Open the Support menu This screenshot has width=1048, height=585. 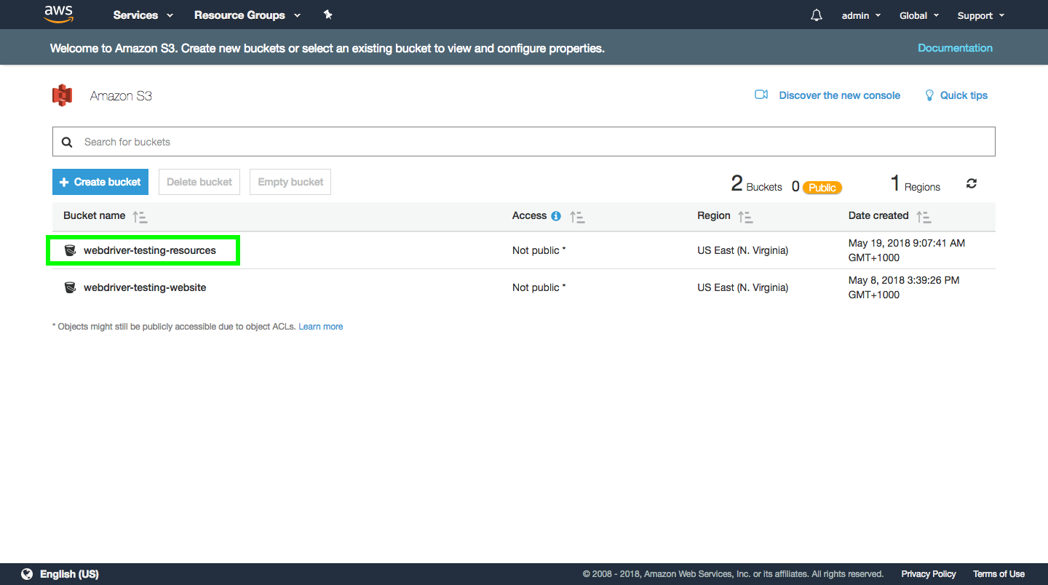click(x=980, y=15)
